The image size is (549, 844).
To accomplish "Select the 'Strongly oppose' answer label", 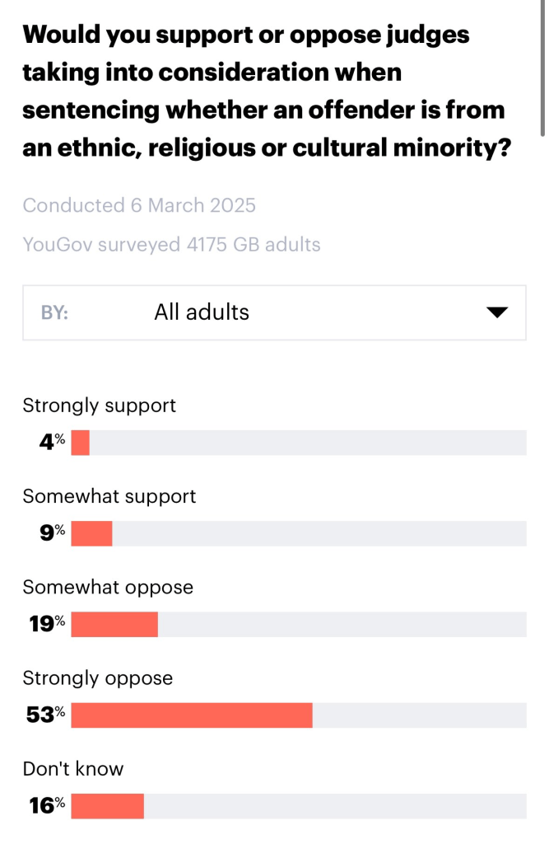I will (98, 678).
